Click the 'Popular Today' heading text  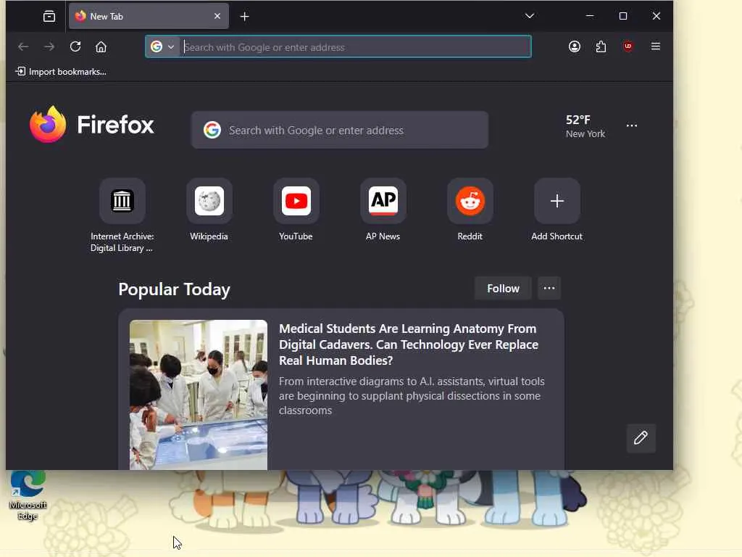pos(174,289)
